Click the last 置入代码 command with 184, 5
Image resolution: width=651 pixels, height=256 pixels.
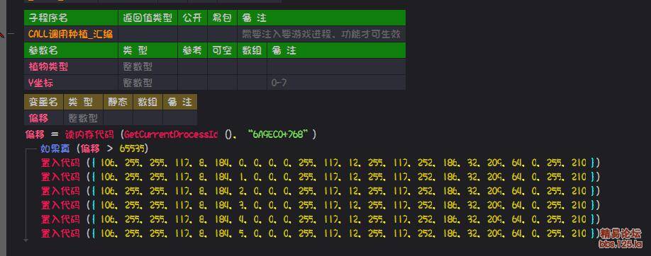[x=320, y=233]
